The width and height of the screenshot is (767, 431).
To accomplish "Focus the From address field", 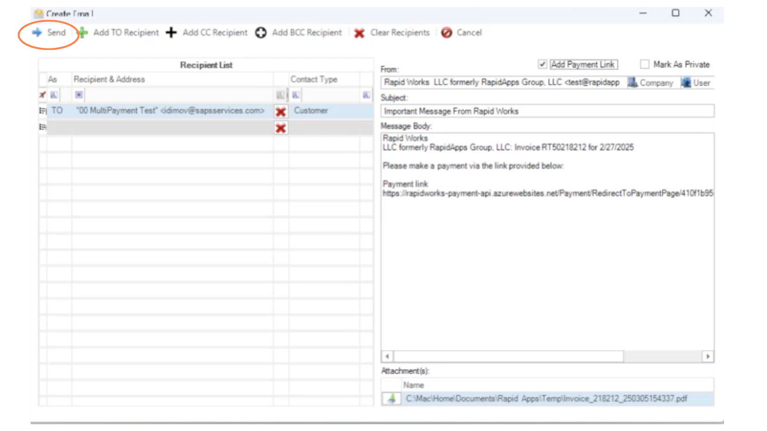I will [503, 82].
